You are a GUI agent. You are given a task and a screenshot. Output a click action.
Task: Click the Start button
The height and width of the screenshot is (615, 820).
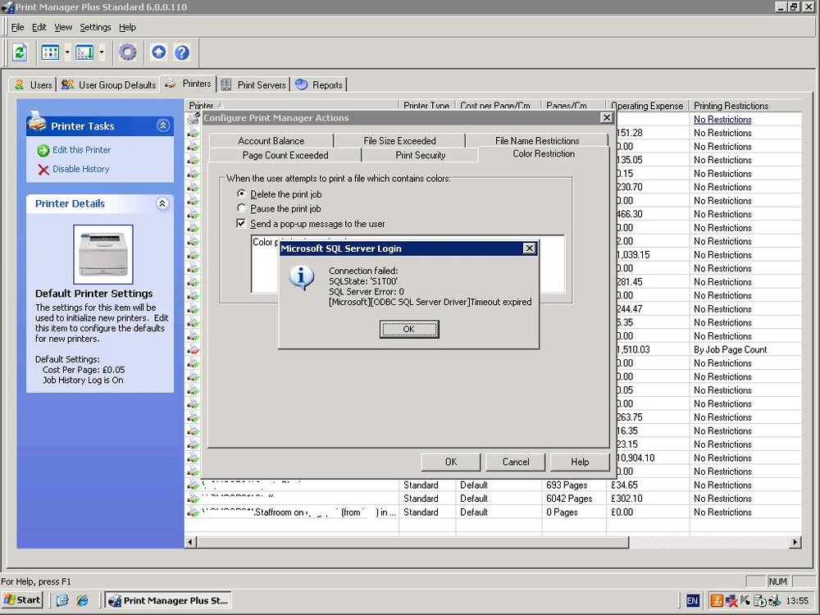pyautogui.click(x=22, y=600)
